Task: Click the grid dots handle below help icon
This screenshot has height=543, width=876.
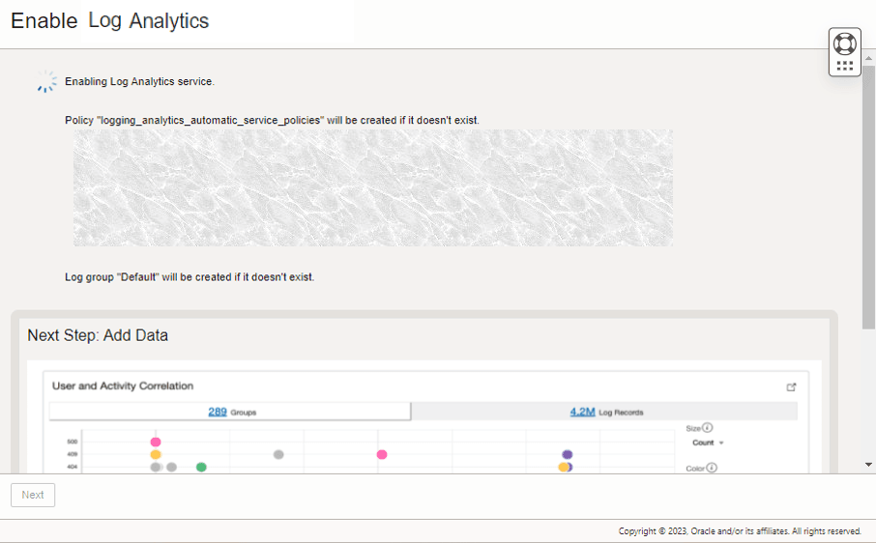Action: (844, 66)
